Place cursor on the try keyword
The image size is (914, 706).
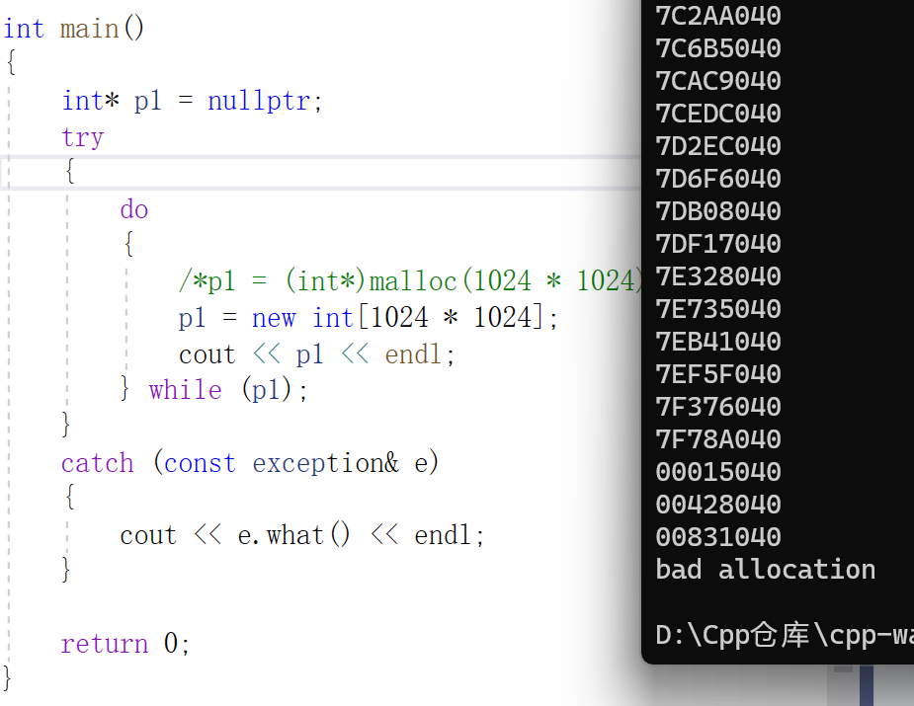pos(82,138)
